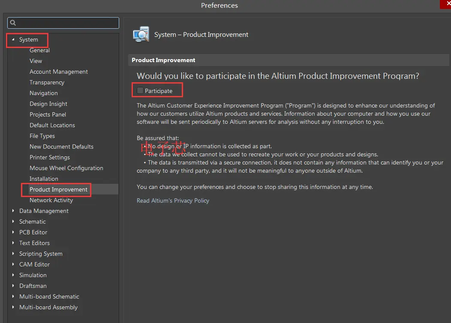Image resolution: width=451 pixels, height=323 pixels.
Task: Expand the Multi-board Schematic category
Action: (13, 296)
